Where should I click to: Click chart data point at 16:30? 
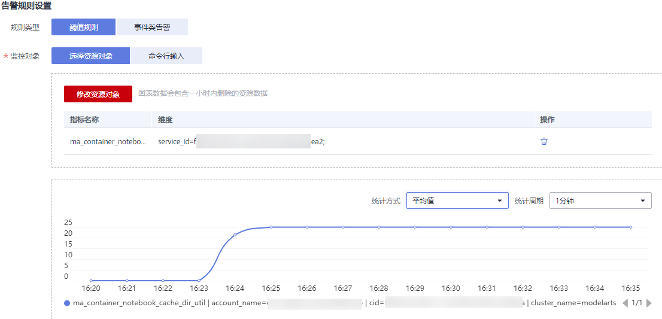pyautogui.click(x=451, y=227)
